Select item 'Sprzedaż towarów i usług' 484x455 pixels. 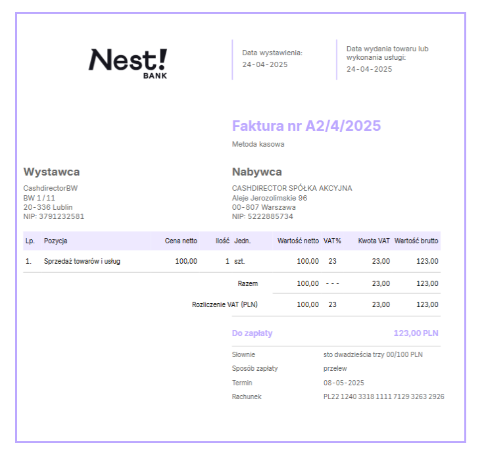[82, 261]
